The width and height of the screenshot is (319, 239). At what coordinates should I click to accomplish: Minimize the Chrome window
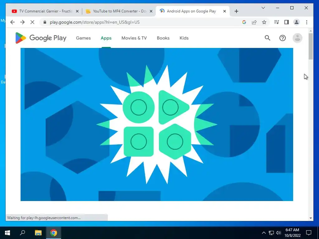tap(278, 8)
